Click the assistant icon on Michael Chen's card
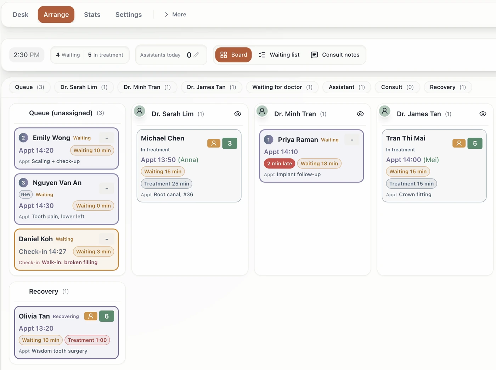 click(214, 143)
